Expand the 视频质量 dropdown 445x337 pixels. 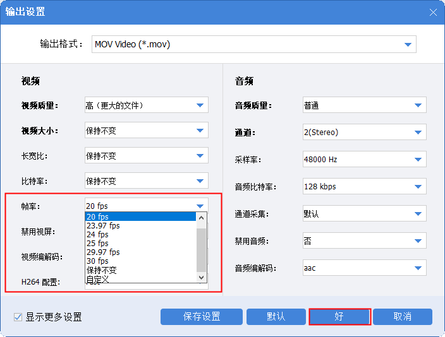[x=147, y=105]
